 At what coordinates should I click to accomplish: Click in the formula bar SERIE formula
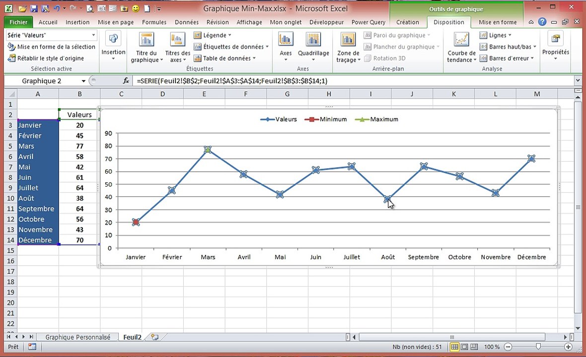(x=232, y=81)
